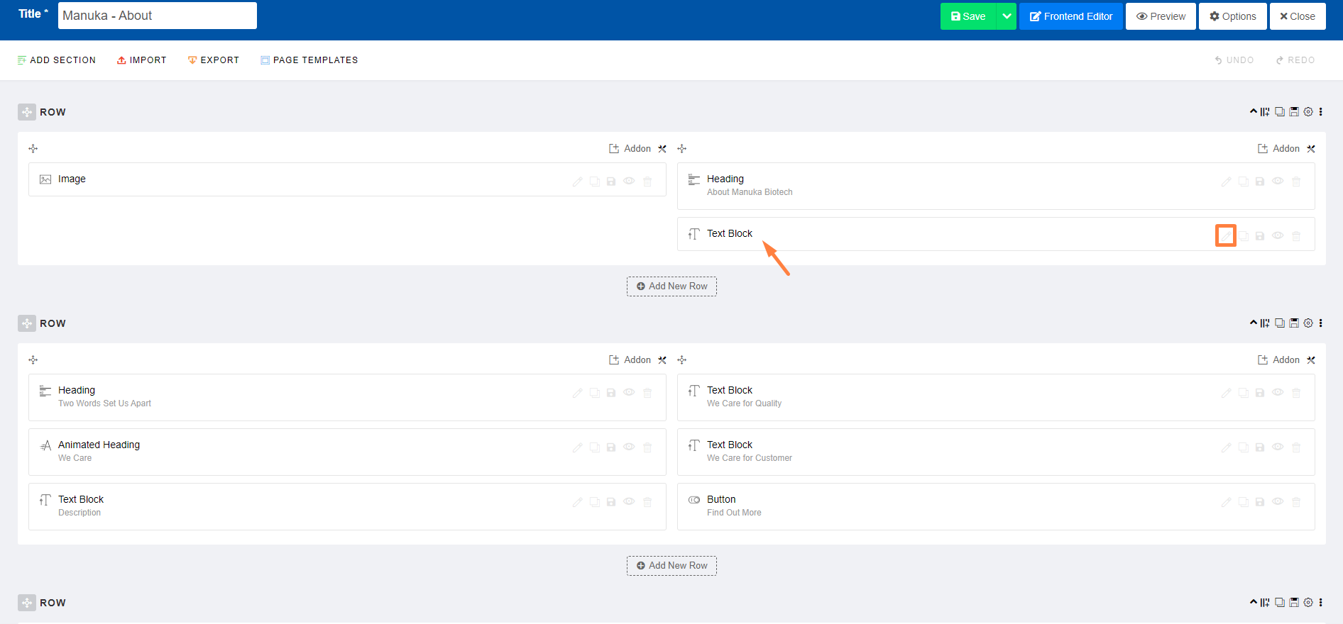Open settings gear of ROW containing Animated Heading
This screenshot has width=1343, height=624.
1308,323
